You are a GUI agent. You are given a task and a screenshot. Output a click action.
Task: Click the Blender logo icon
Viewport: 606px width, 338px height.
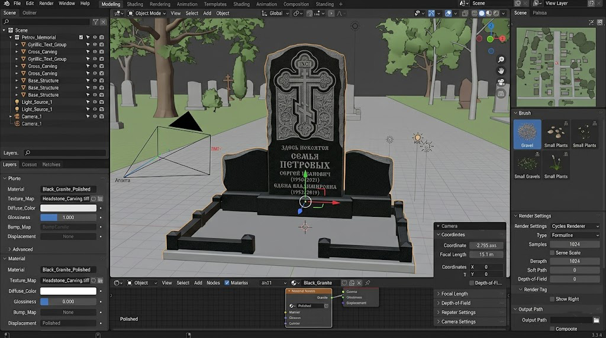[x=7, y=4]
